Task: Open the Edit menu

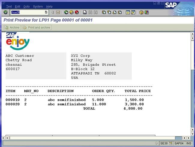Action: 17,7
